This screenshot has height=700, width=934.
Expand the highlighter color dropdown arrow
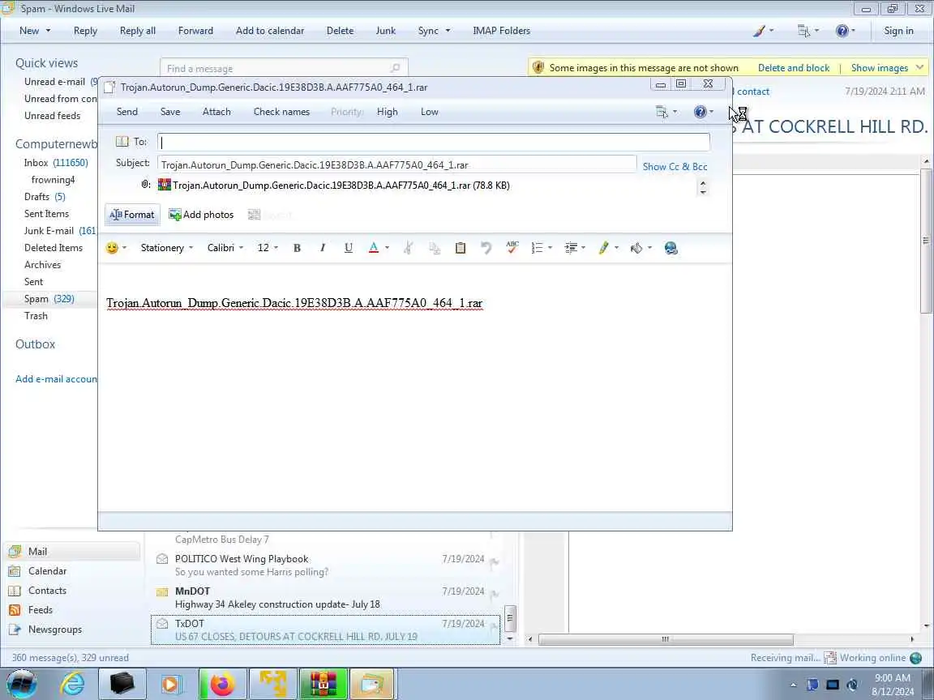pos(616,248)
